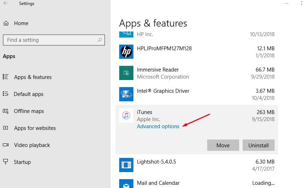303x188 pixels.
Task: Click the iTunes app name
Action: tap(144, 112)
